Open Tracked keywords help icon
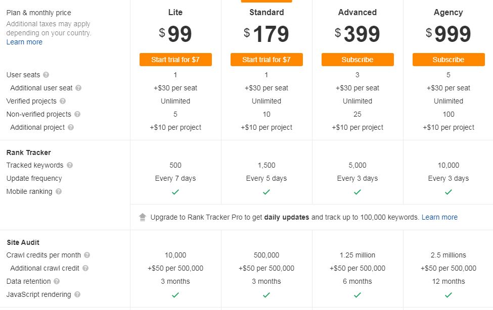Viewport: 493px width, 310px height. pos(70,165)
